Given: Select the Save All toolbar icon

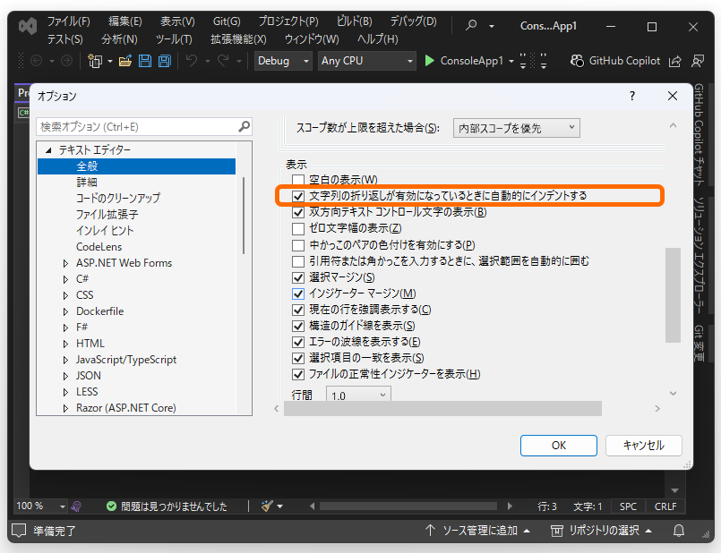Looking at the screenshot, I should coord(164,60).
